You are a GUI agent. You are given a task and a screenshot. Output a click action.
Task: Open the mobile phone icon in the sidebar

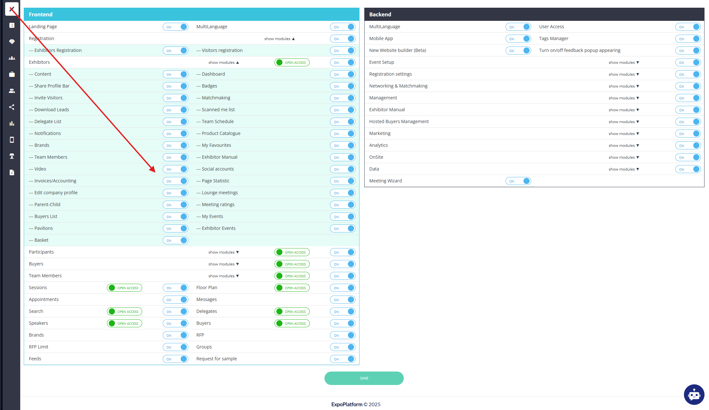click(x=12, y=140)
